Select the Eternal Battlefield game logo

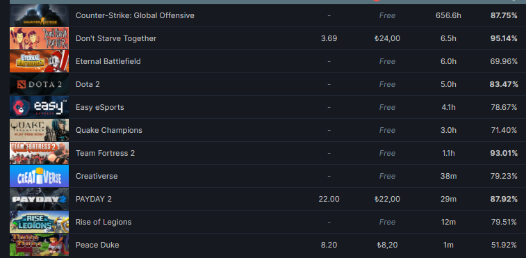tap(39, 61)
